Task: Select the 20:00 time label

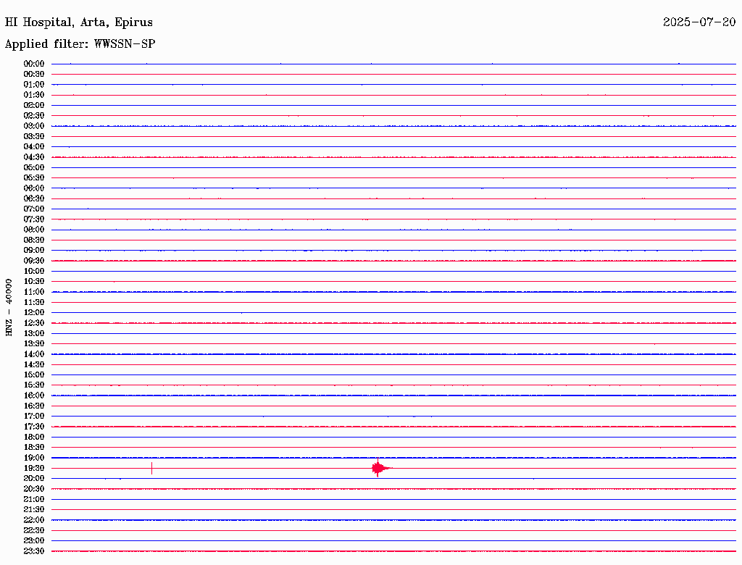Action: click(34, 478)
